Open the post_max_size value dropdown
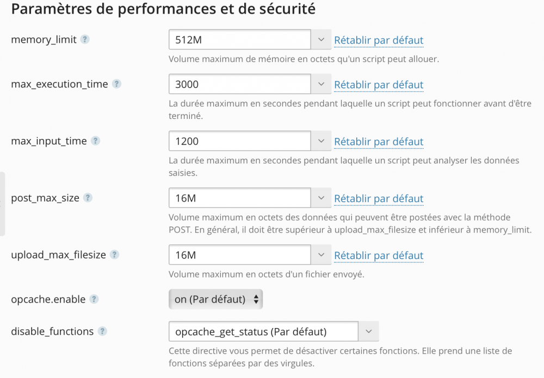 [321, 198]
